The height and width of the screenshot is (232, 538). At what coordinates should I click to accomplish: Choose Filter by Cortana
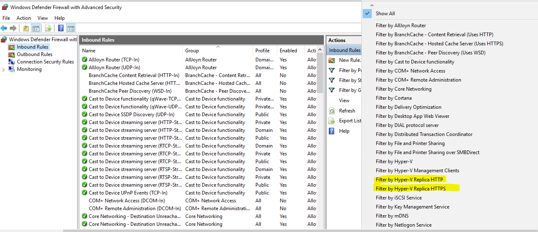coord(394,98)
